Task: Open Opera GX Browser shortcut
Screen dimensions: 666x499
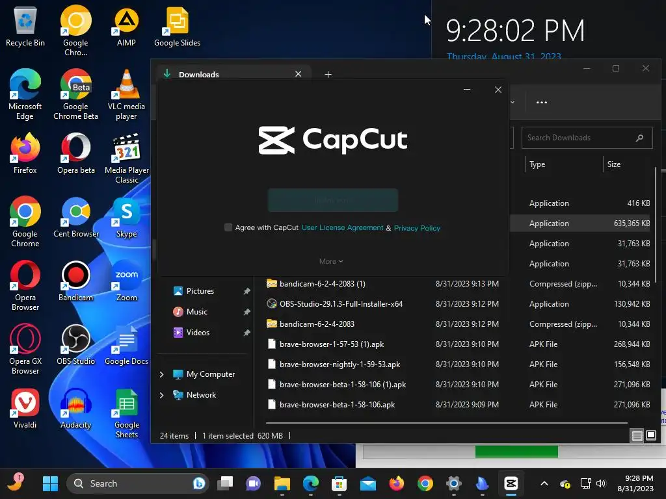Action: tap(25, 349)
